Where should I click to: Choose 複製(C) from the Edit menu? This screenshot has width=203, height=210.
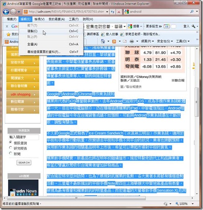coord(51,31)
